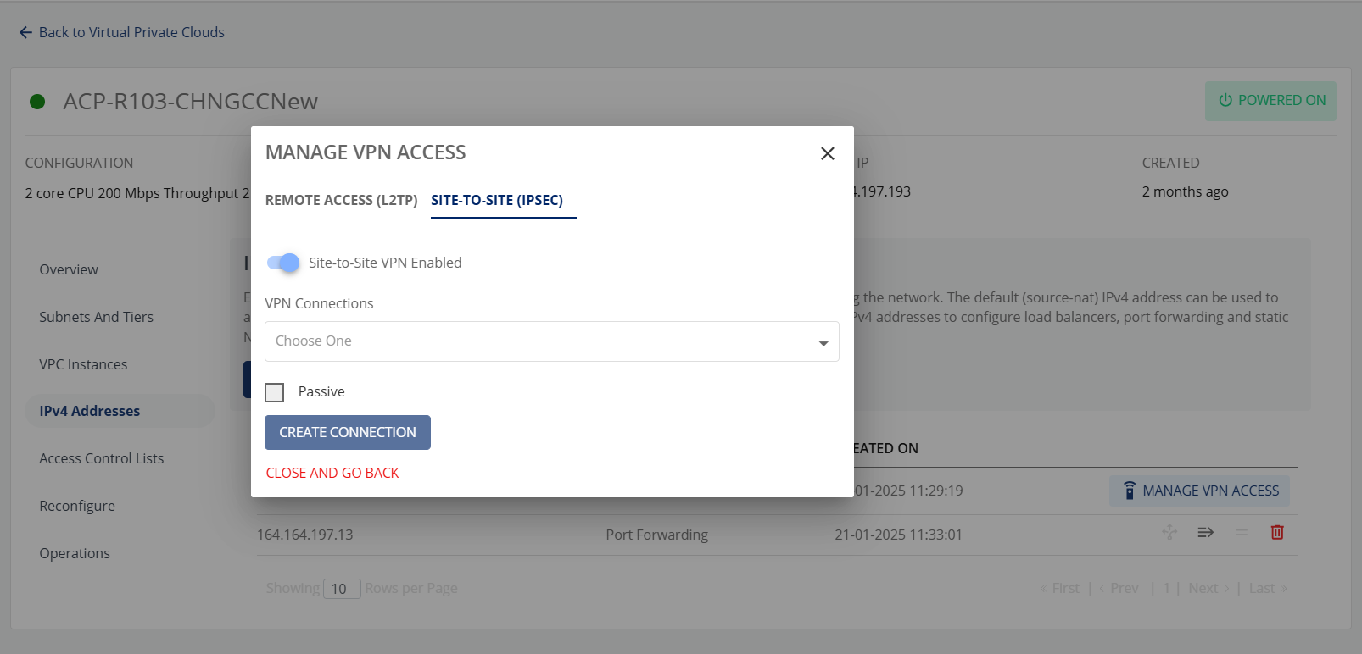1362x654 pixels.
Task: Click the VPN remote icon in row
Action: click(x=1130, y=490)
